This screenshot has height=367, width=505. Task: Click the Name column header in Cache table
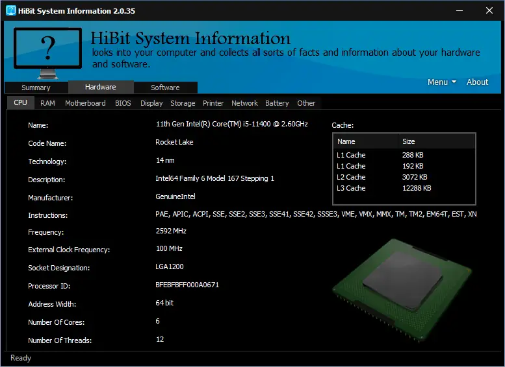point(366,141)
